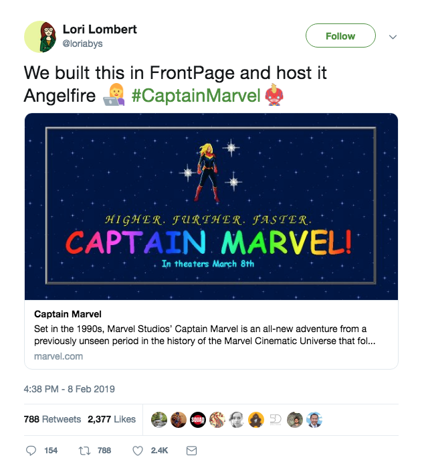Open Lori Lombert's profile avatar
The height and width of the screenshot is (462, 422).
[x=39, y=36]
